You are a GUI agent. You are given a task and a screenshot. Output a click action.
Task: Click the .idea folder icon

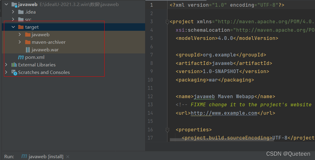point(21,12)
